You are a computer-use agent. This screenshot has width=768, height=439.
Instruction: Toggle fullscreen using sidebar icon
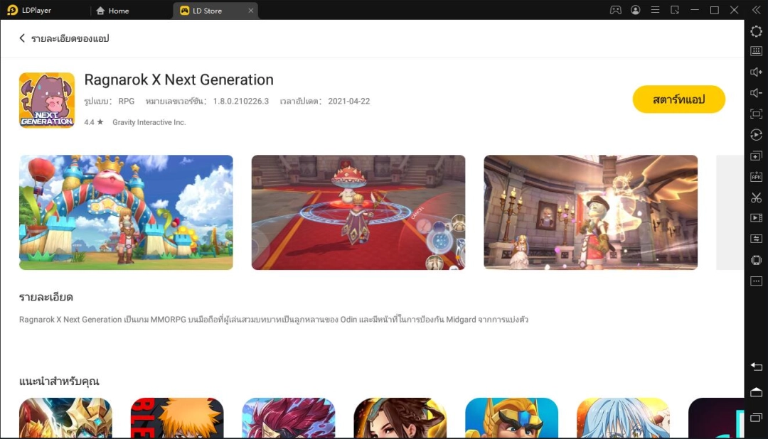(756, 114)
